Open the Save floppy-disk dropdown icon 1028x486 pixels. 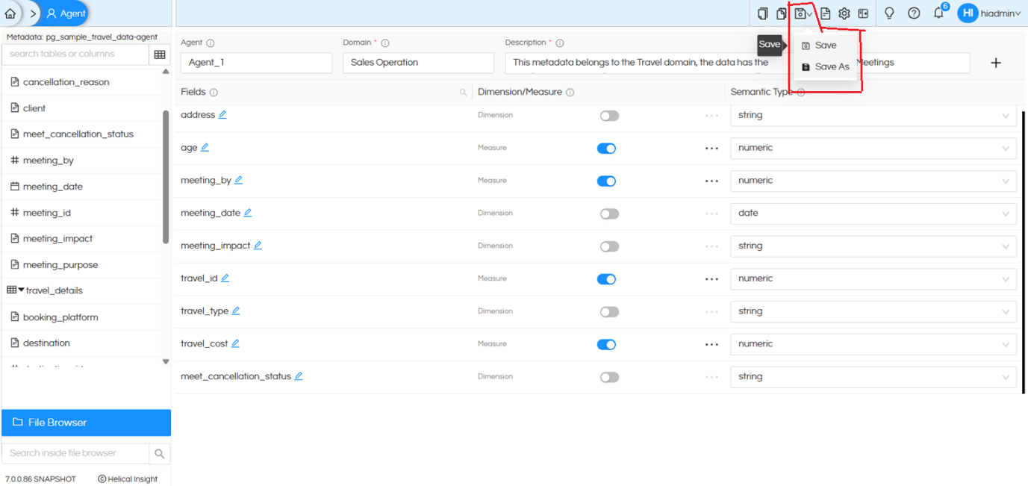[803, 13]
